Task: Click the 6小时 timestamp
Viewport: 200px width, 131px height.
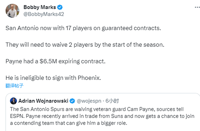Action: point(112,101)
